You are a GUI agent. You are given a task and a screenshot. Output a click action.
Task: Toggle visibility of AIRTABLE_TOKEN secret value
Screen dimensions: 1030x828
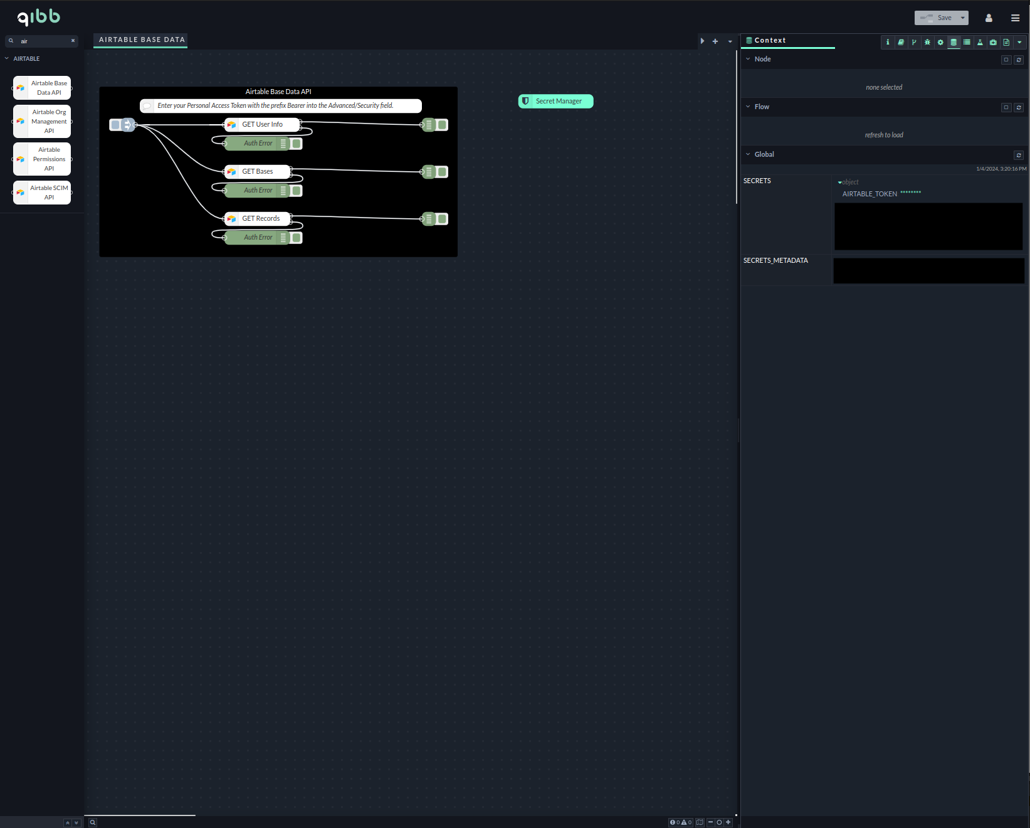coord(910,194)
